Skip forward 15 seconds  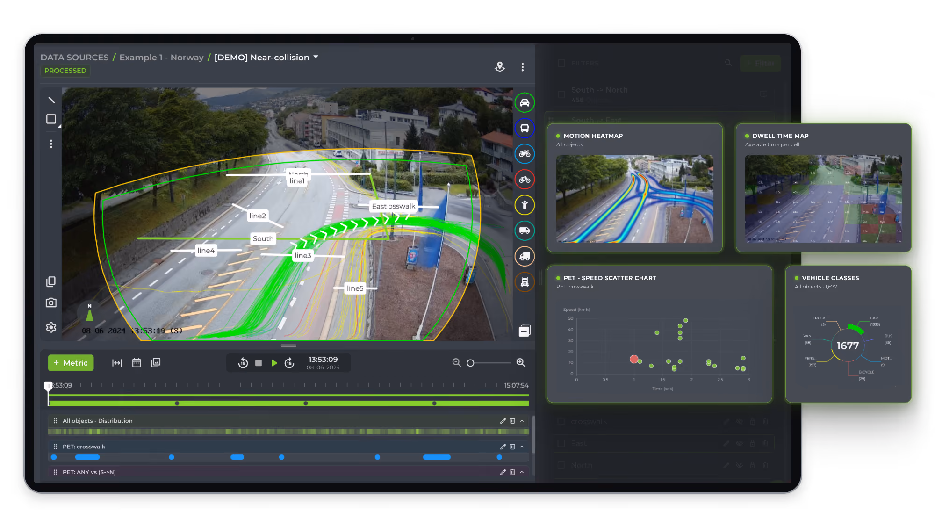tap(289, 363)
